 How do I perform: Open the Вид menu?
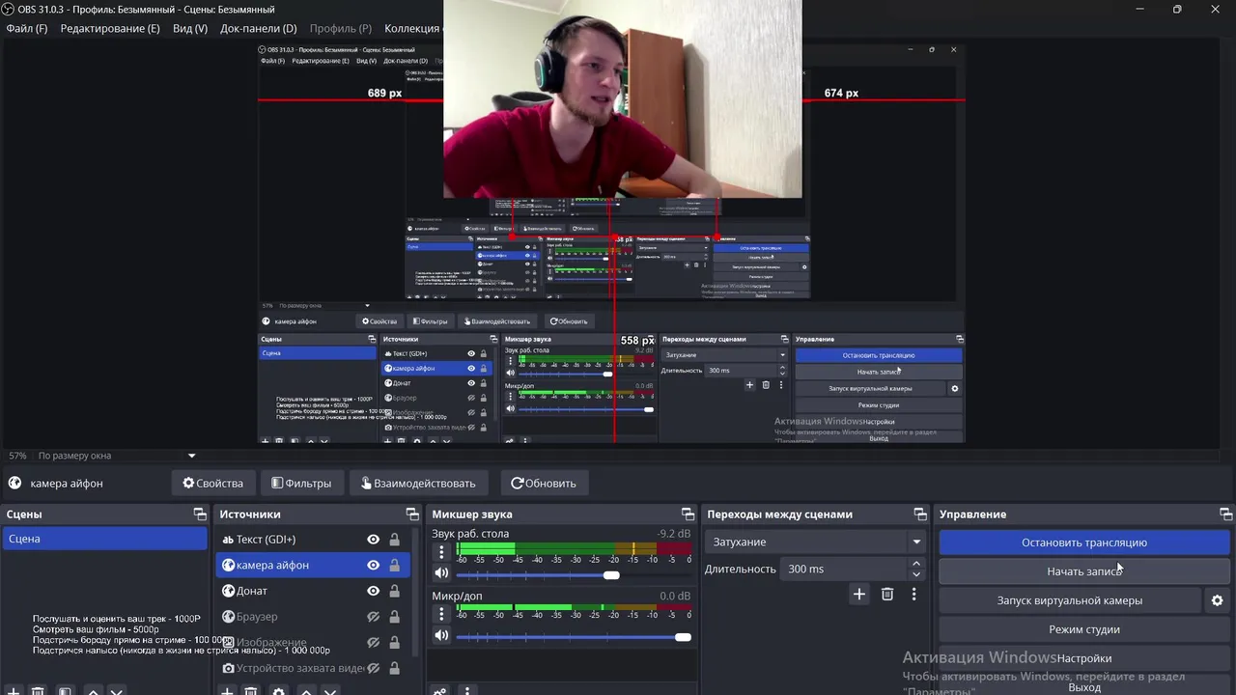pyautogui.click(x=190, y=28)
